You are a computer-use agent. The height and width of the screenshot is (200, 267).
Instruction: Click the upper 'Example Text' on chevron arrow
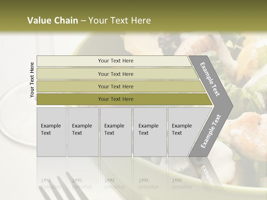pyautogui.click(x=210, y=79)
